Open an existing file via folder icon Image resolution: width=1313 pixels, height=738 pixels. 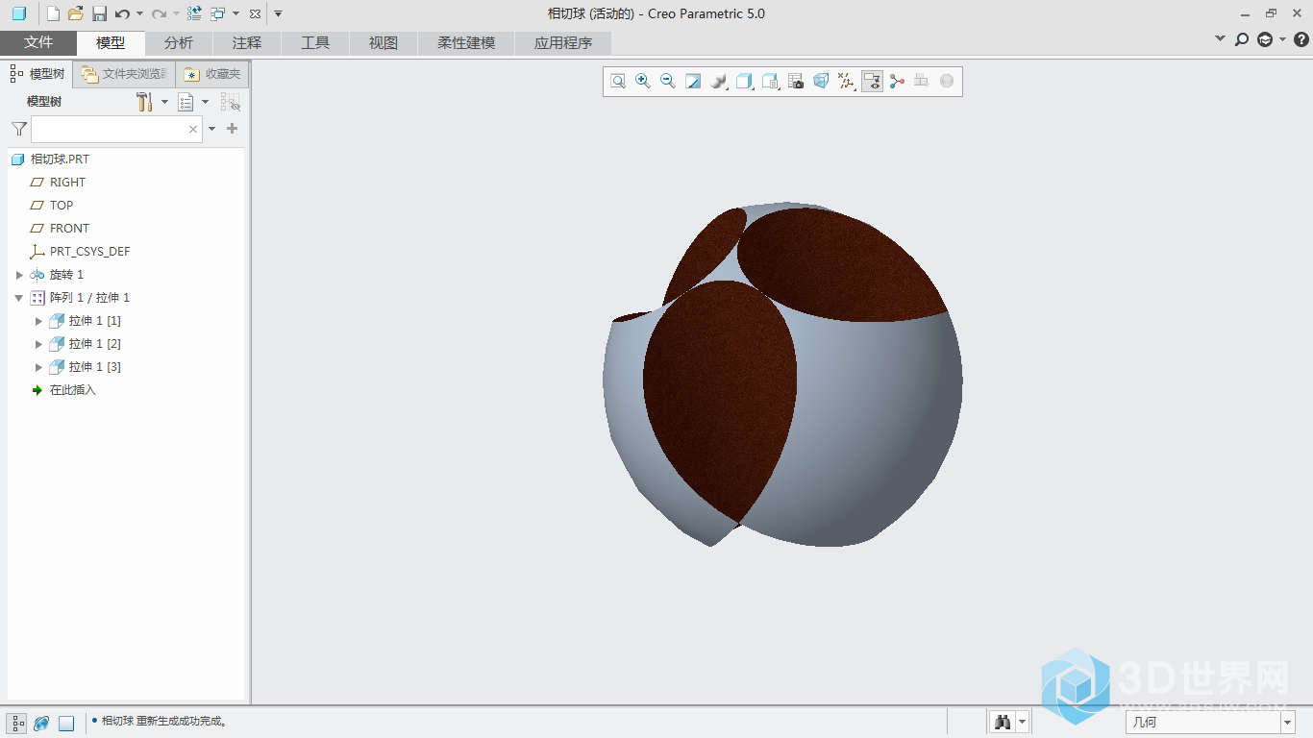pos(76,13)
